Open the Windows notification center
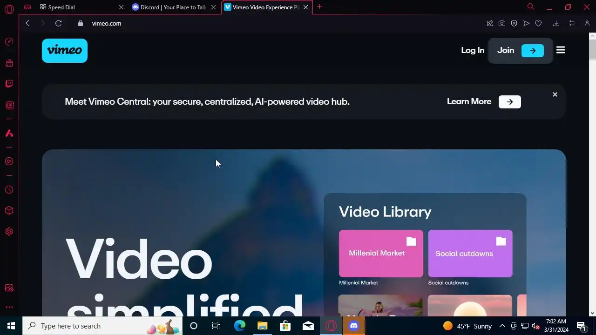Screen dimensions: 596x335 point(581,326)
